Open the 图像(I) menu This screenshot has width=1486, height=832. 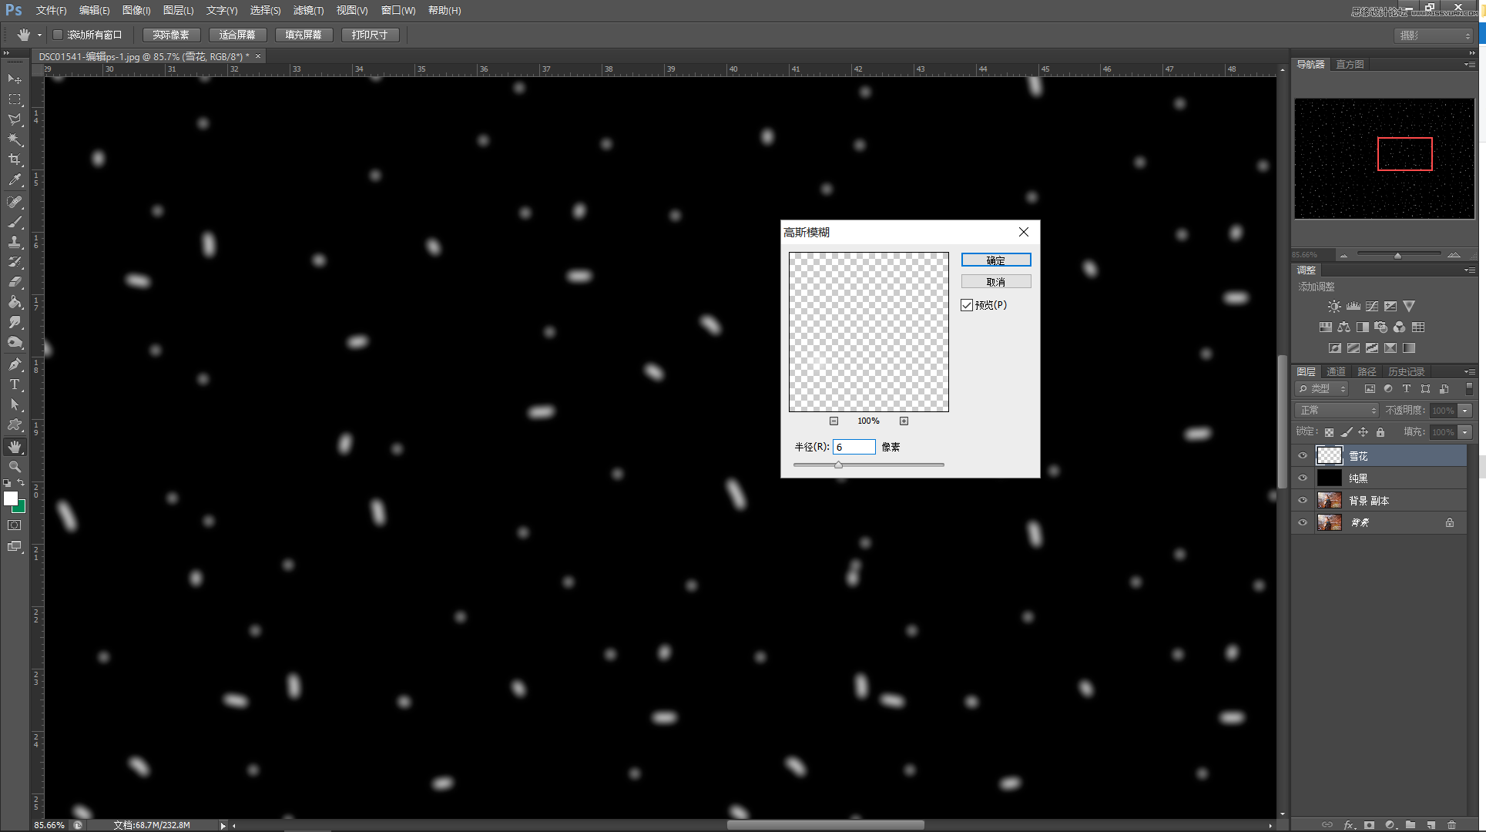pos(136,11)
